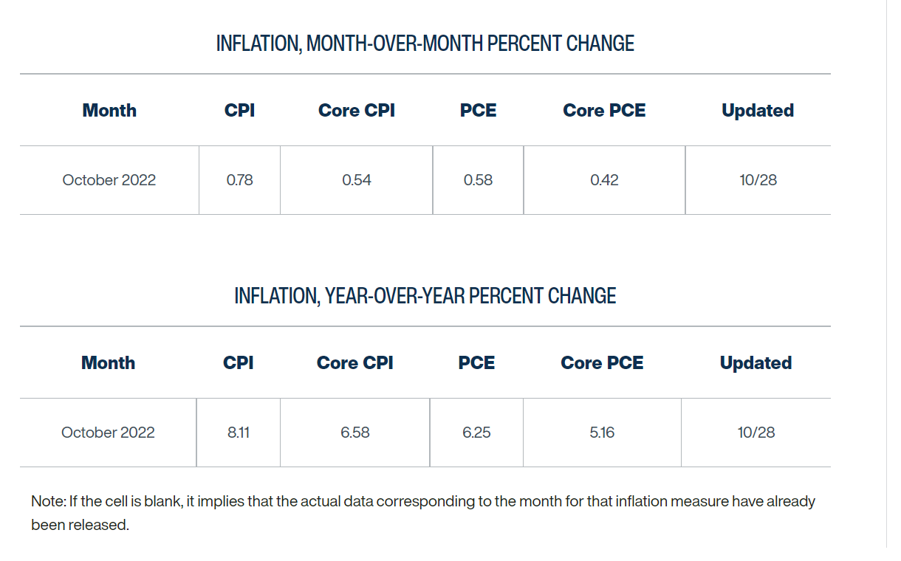
Task: Click the 0.58 PCE value cell
Action: 478,180
